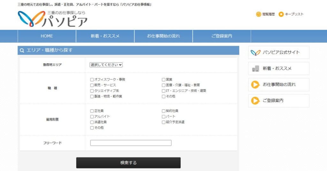Click the magnifier icon in エリア・職種から探す header

[22, 51]
